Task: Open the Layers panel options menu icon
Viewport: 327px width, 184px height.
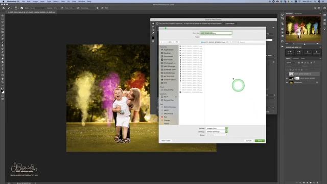Action: pyautogui.click(x=320, y=59)
